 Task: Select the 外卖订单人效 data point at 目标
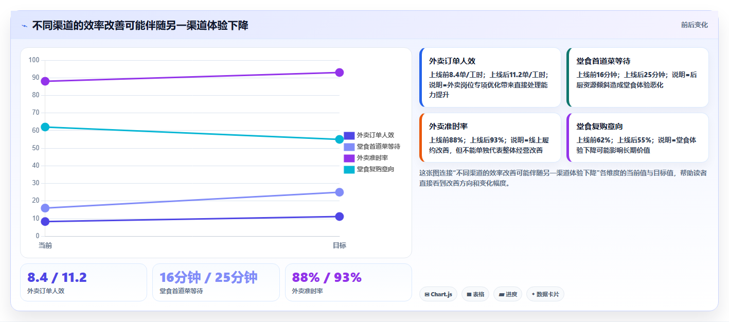[340, 217]
